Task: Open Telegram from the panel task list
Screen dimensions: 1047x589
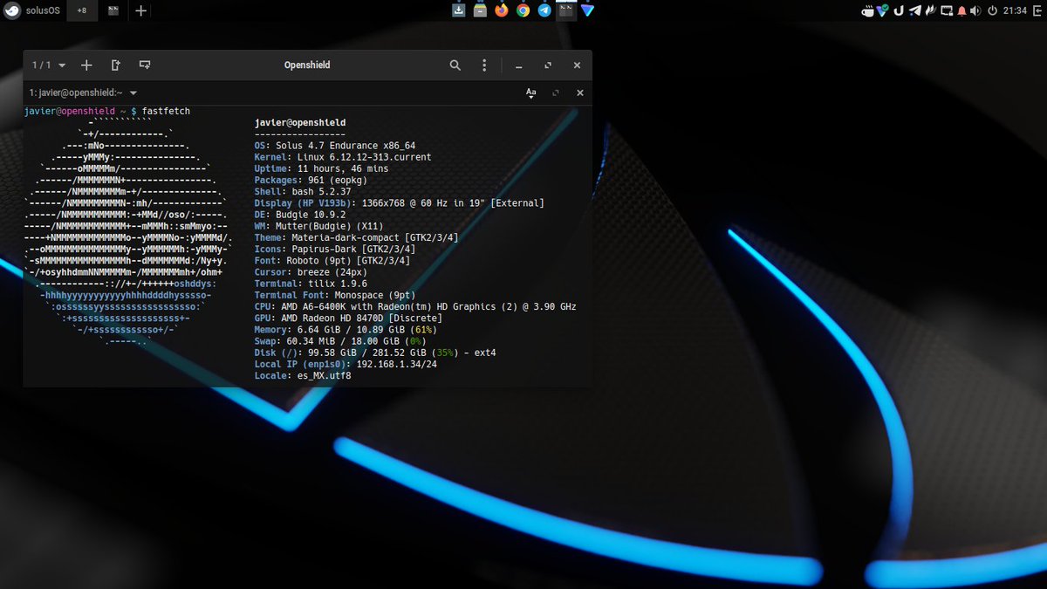Action: pos(544,10)
